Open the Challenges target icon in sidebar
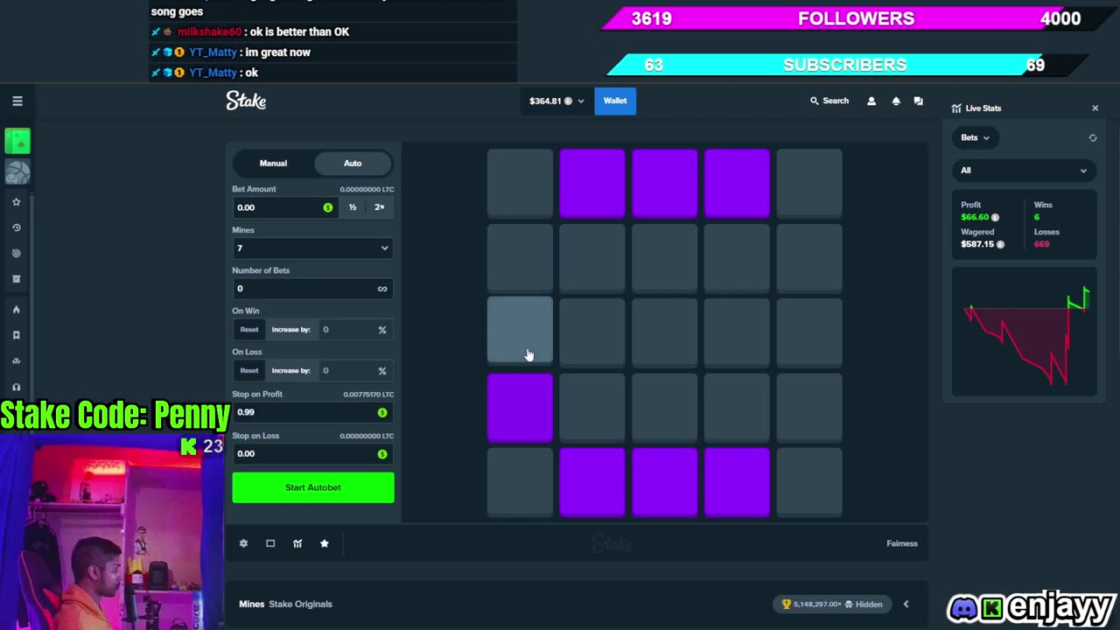The height and width of the screenshot is (630, 1120). (x=16, y=254)
